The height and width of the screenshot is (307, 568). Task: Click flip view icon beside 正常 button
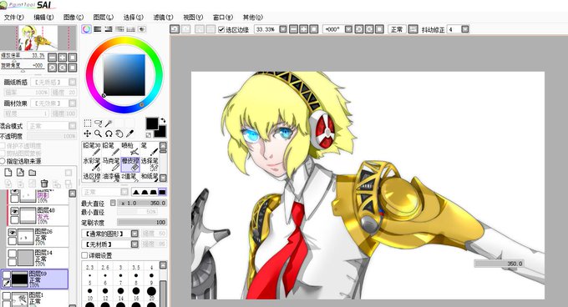tap(413, 29)
